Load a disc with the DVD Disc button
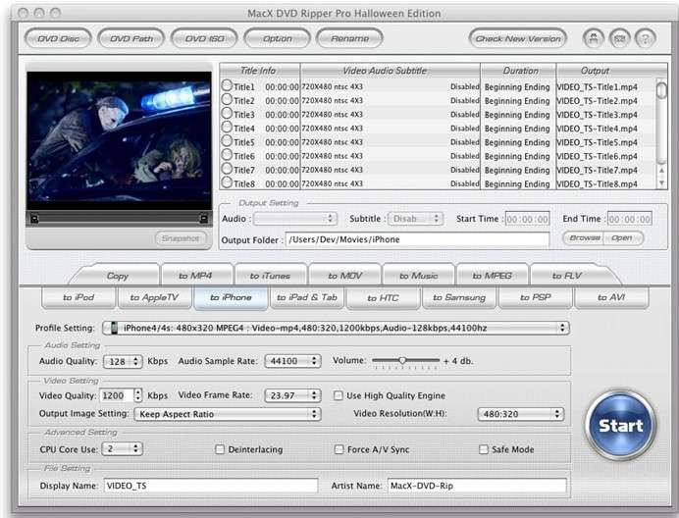 pyautogui.click(x=58, y=38)
